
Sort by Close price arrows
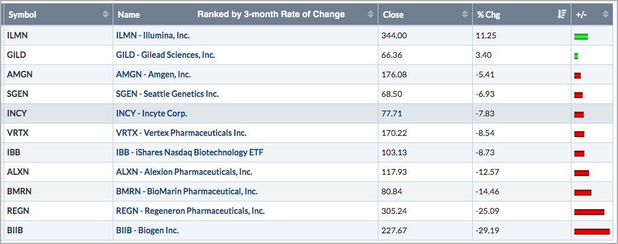pyautogui.click(x=466, y=14)
